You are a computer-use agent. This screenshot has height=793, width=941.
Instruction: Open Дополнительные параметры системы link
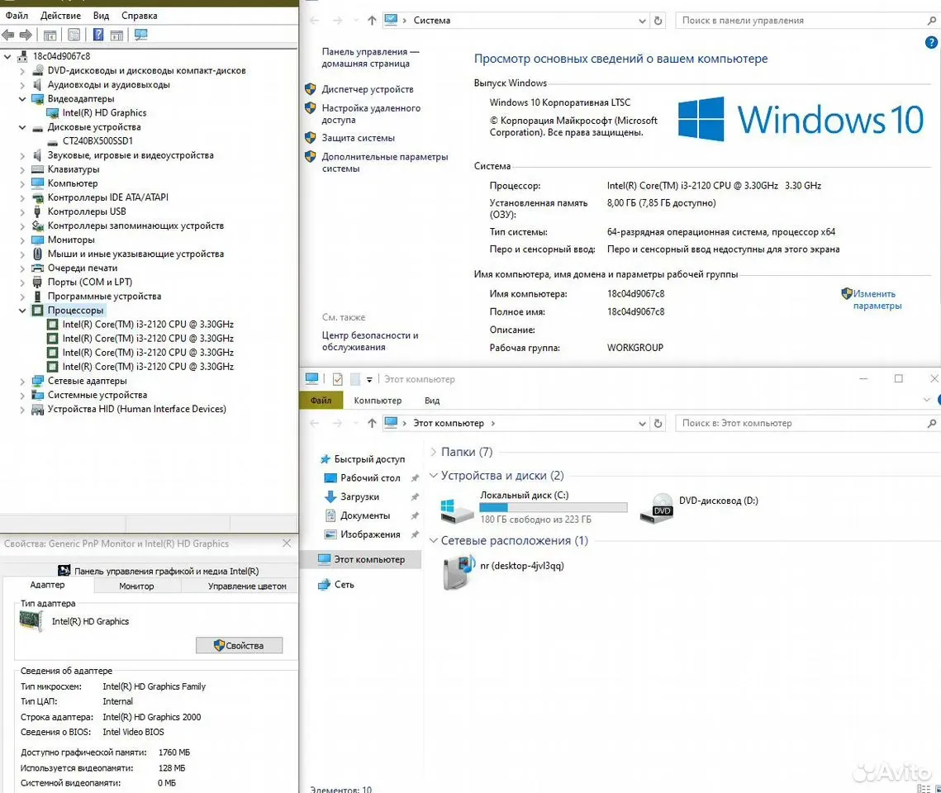point(385,163)
